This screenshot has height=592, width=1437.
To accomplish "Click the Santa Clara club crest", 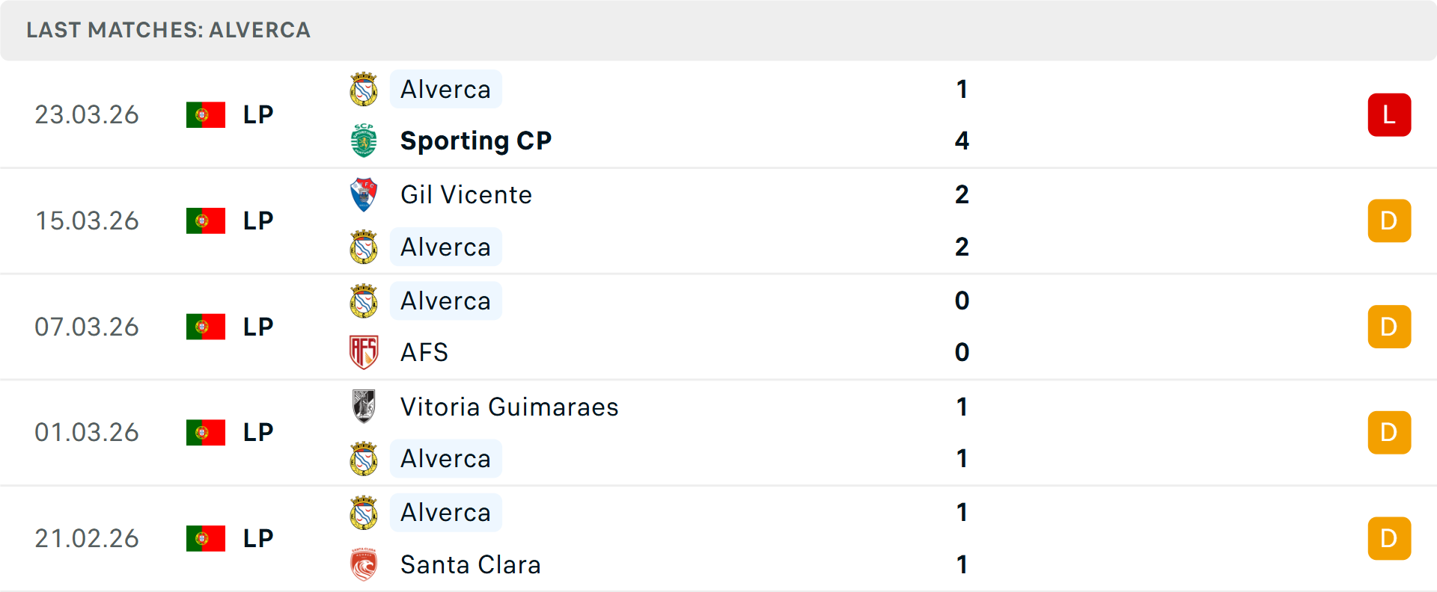I will point(364,564).
